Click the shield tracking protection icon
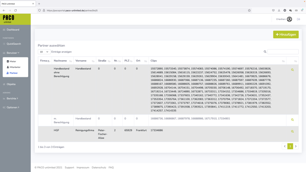The image size is (306, 172). (x=39, y=11)
